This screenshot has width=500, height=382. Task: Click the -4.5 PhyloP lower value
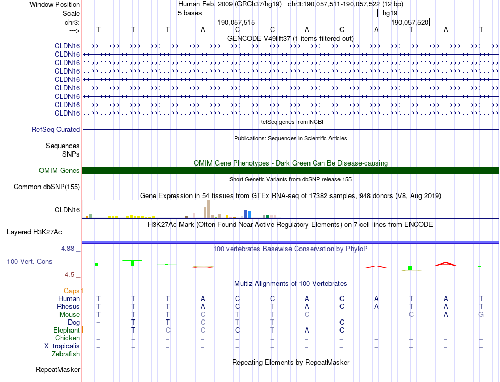68,275
